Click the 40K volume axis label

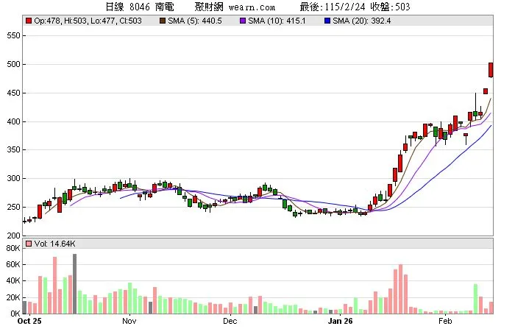pos(13,280)
